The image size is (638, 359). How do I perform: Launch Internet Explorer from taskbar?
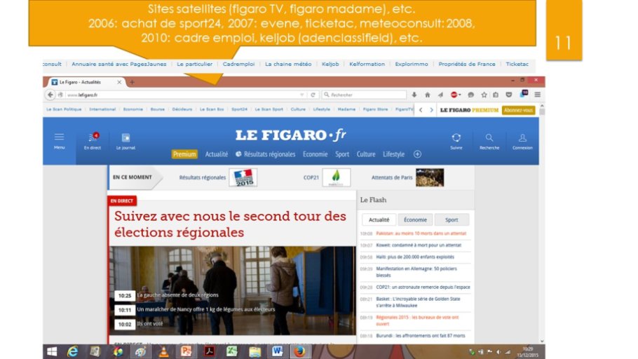[x=72, y=352]
